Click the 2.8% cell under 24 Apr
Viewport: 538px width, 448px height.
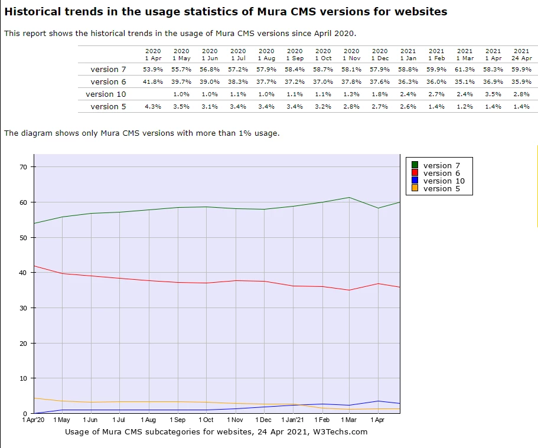click(521, 94)
